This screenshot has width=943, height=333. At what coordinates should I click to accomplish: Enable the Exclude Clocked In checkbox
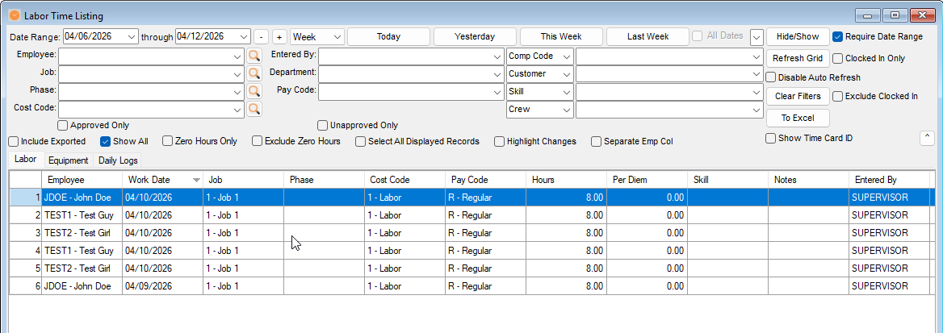[x=838, y=96]
